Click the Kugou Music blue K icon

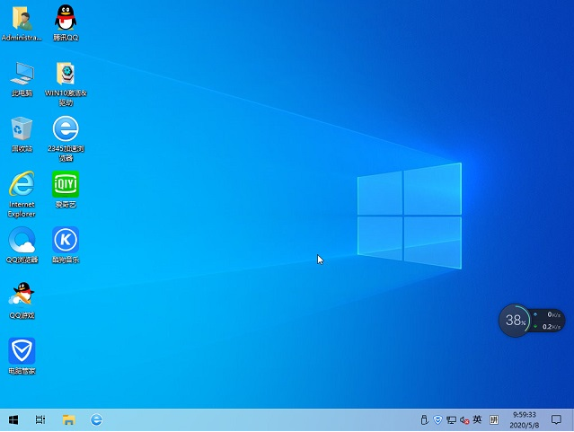coord(66,240)
